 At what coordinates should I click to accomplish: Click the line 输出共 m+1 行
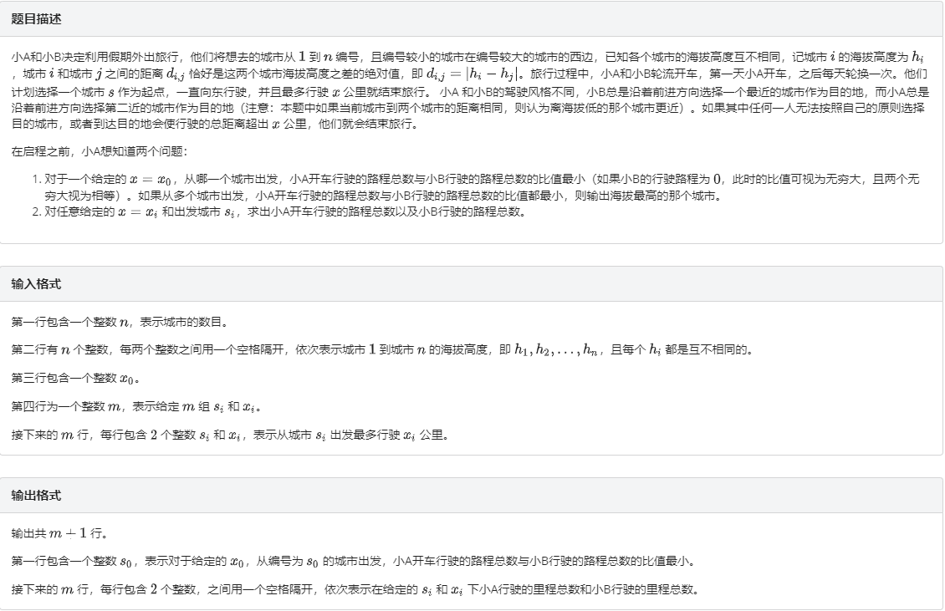[x=59, y=533]
